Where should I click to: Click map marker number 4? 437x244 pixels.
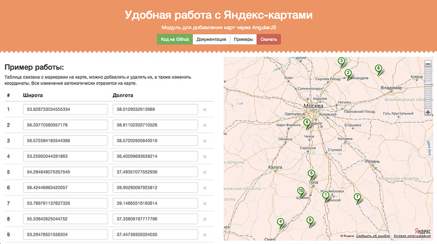click(281, 223)
